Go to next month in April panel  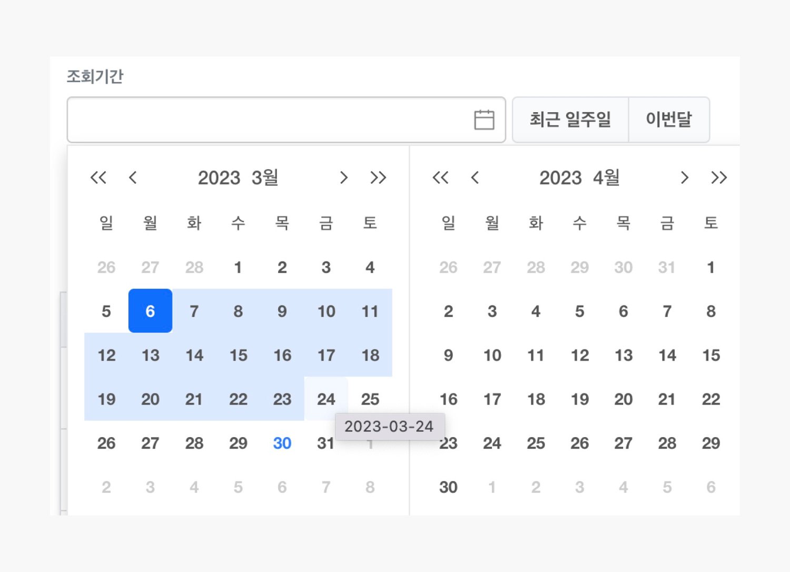(x=685, y=178)
